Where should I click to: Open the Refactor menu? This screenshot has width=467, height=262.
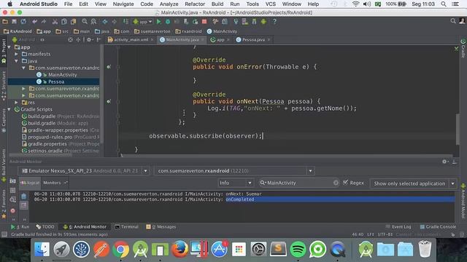(x=195, y=4)
